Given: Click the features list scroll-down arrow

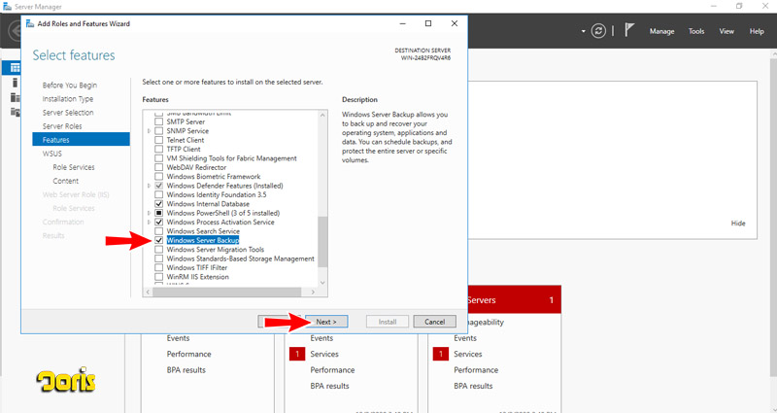Looking at the screenshot, I should [x=322, y=283].
